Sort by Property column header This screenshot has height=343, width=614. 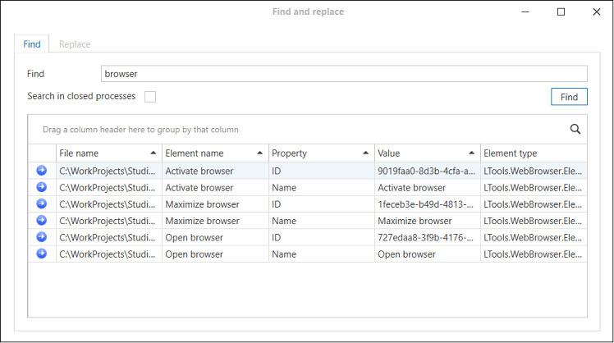tap(320, 153)
